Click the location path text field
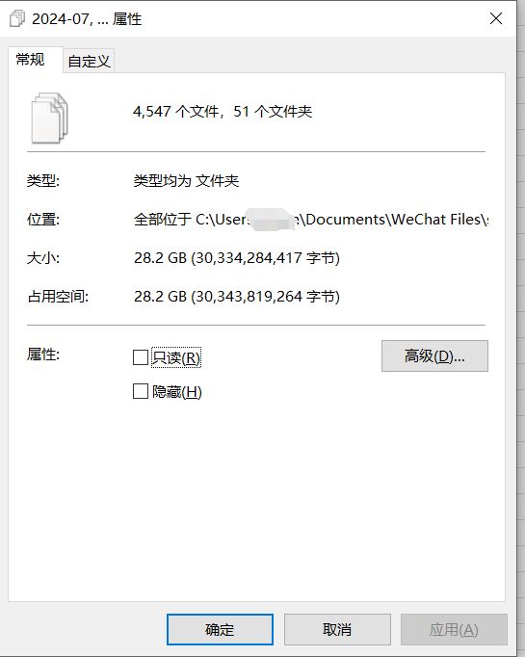525x657 pixels. point(311,219)
